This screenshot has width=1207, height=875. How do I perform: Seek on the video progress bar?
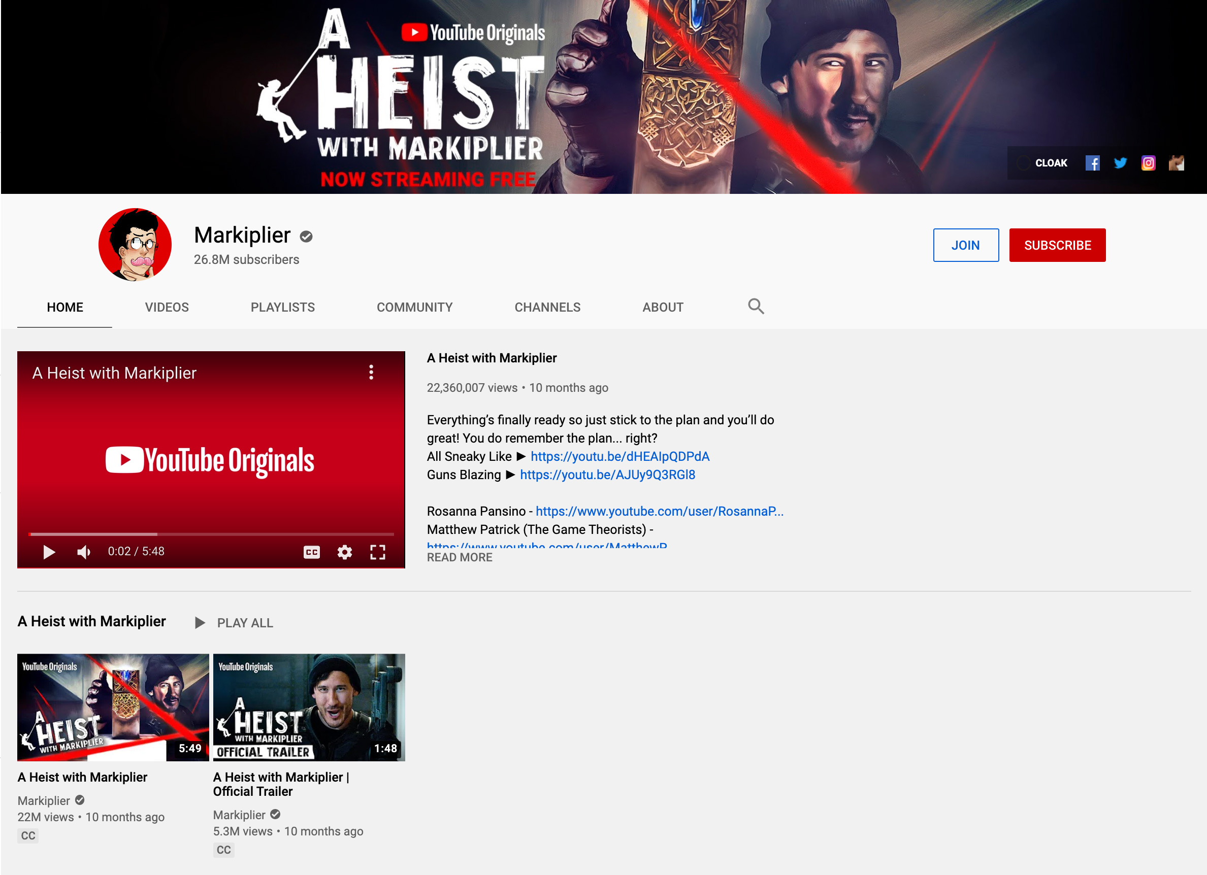[213, 533]
